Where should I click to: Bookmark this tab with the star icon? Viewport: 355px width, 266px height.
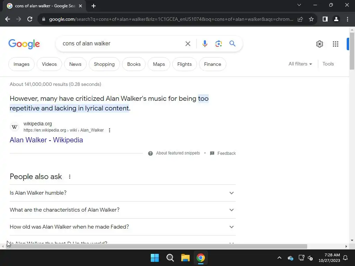(311, 19)
